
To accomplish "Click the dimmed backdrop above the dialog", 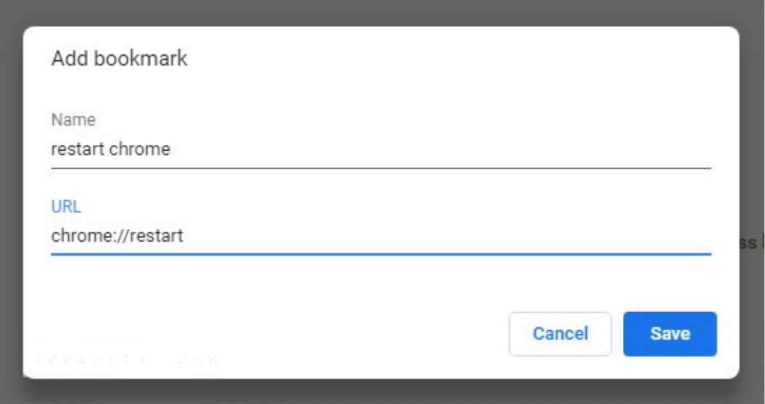I will click(x=382, y=12).
